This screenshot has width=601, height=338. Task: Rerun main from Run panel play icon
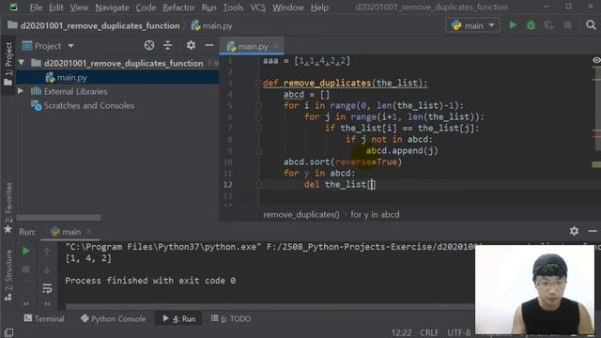tap(25, 251)
